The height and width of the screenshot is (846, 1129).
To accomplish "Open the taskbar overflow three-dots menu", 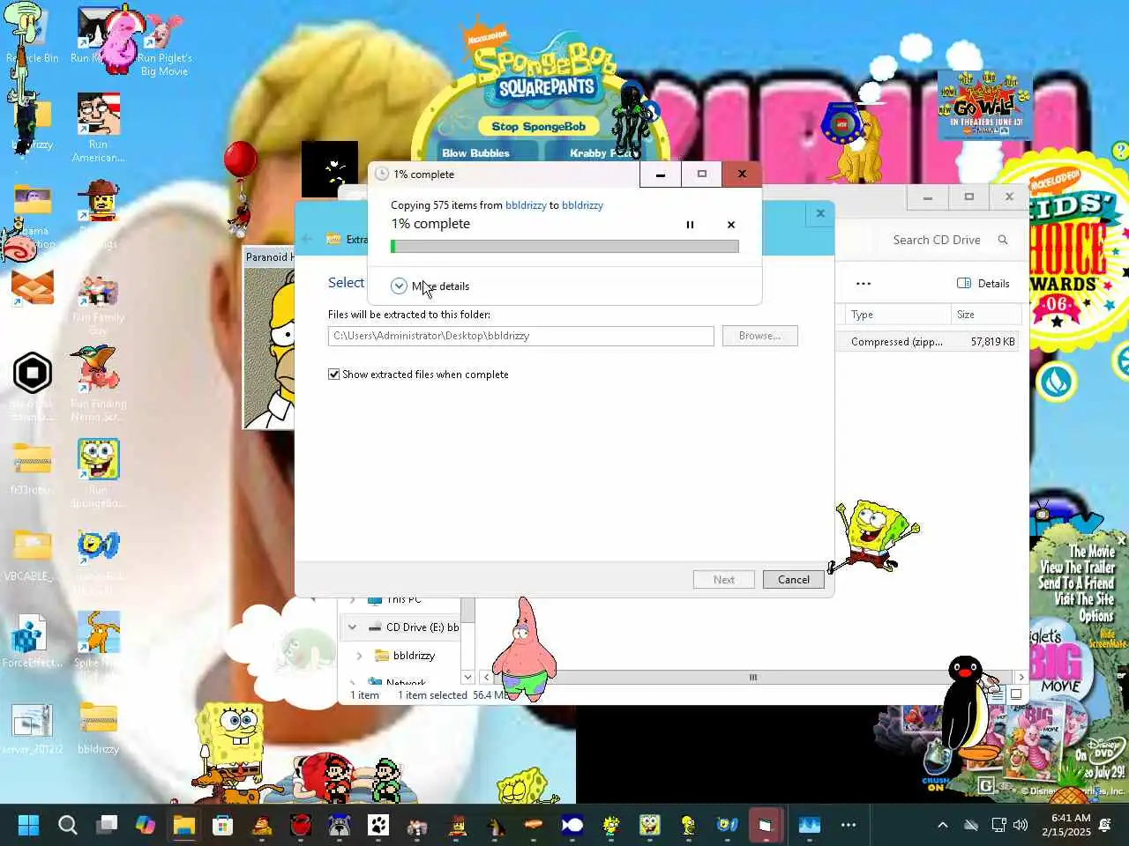I will tap(849, 825).
